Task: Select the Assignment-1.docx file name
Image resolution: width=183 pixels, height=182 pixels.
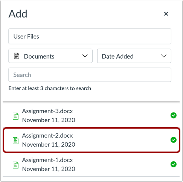Action: (x=47, y=160)
